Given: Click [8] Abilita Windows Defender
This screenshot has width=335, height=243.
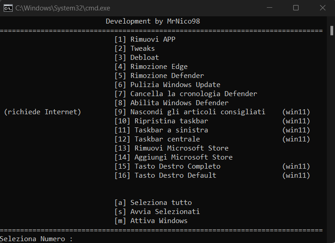Looking at the screenshot, I should (x=171, y=103).
